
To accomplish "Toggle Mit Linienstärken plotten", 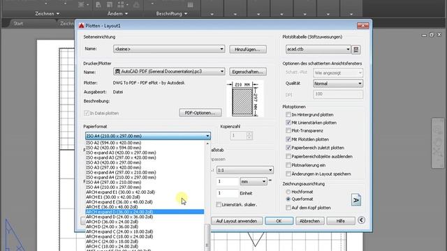I will pos(288,123).
